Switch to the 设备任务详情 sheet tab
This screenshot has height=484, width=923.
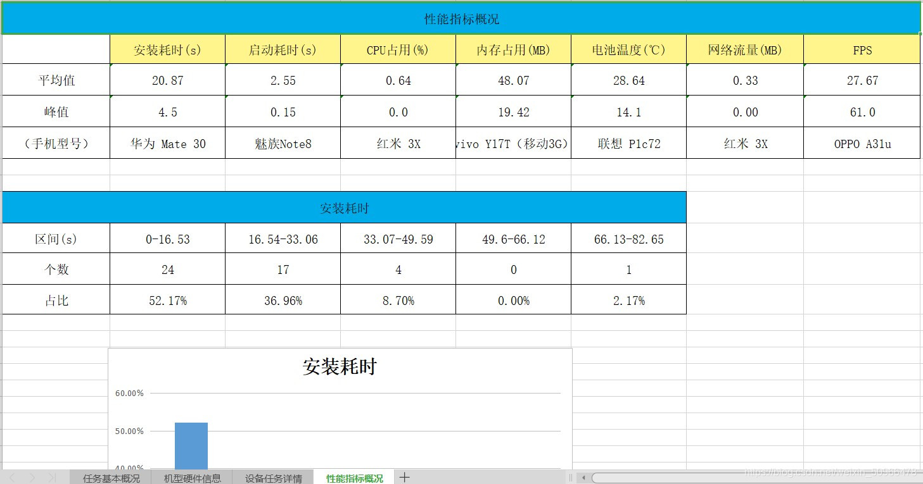click(x=272, y=478)
